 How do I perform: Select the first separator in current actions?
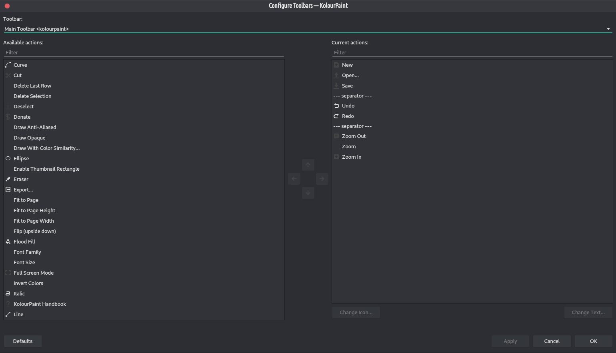coord(352,96)
